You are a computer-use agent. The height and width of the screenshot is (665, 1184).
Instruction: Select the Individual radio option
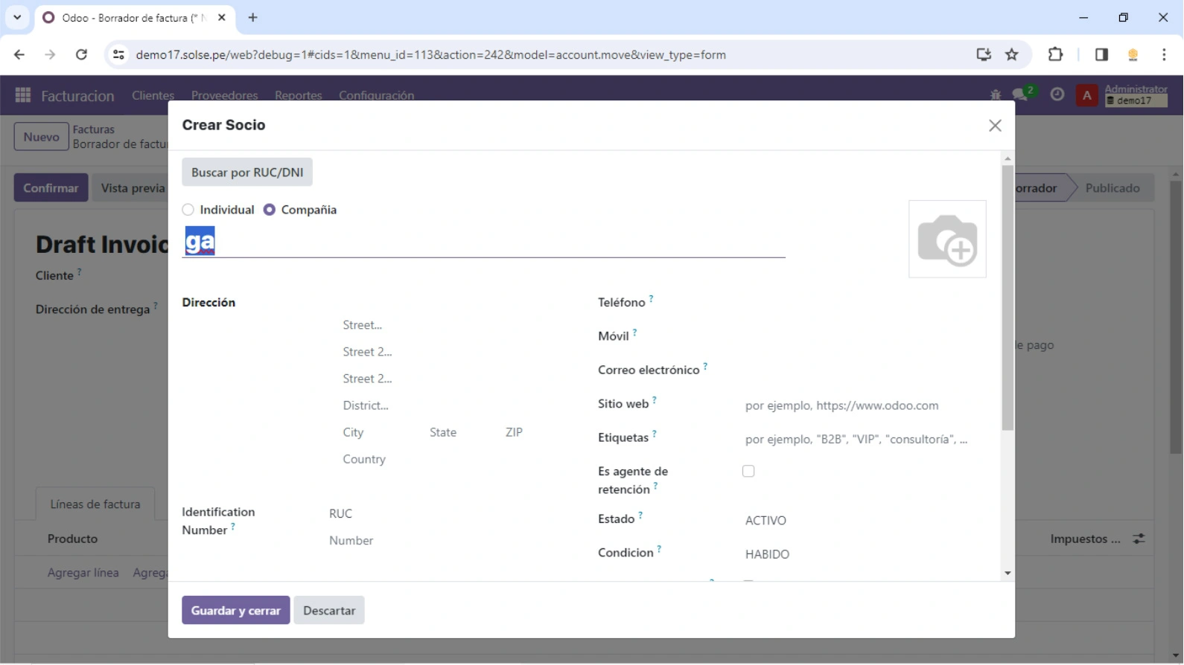click(x=188, y=210)
